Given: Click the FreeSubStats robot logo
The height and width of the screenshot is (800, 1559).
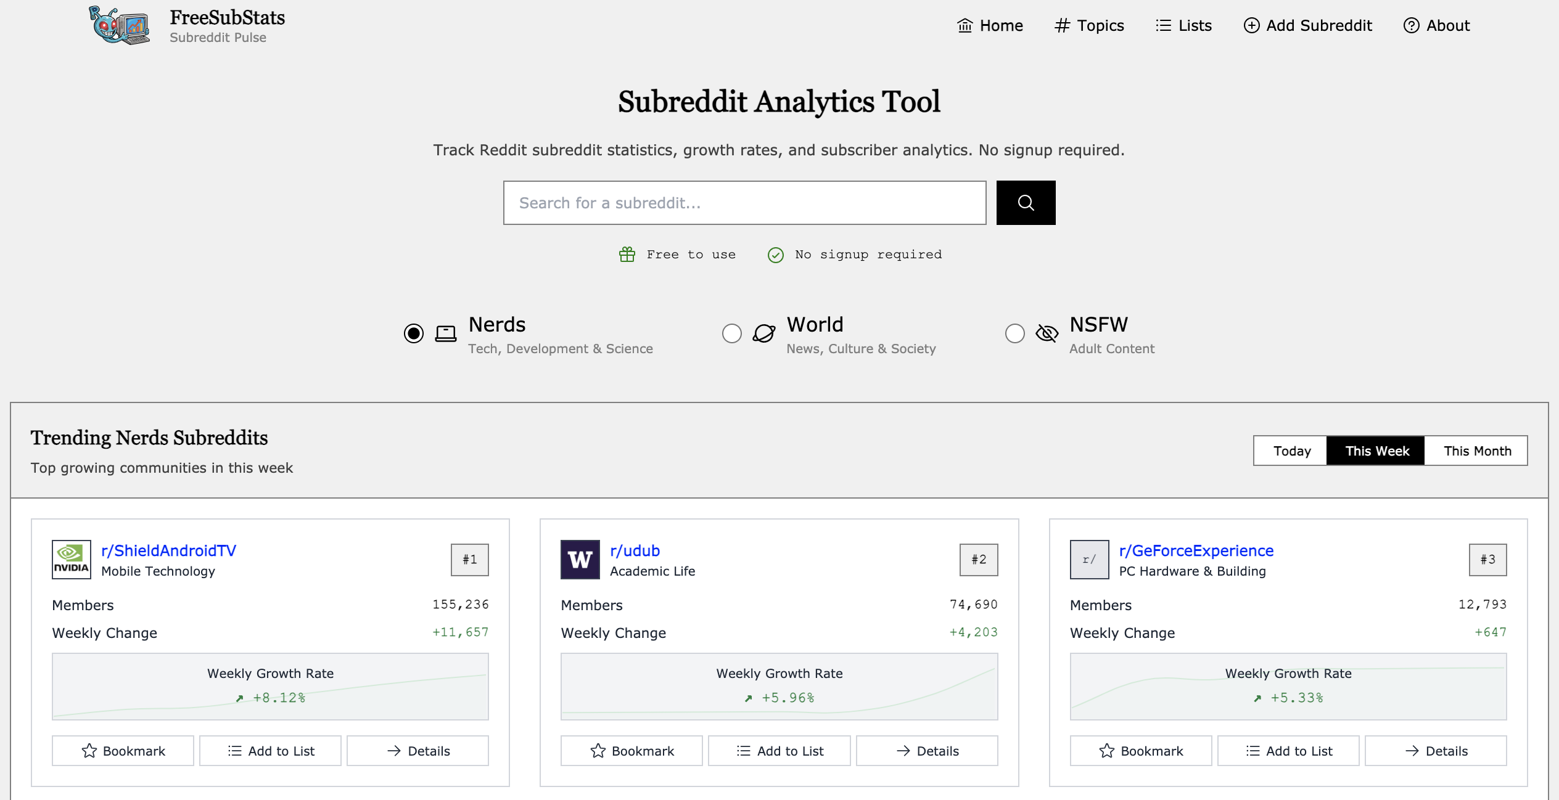Looking at the screenshot, I should 120,25.
